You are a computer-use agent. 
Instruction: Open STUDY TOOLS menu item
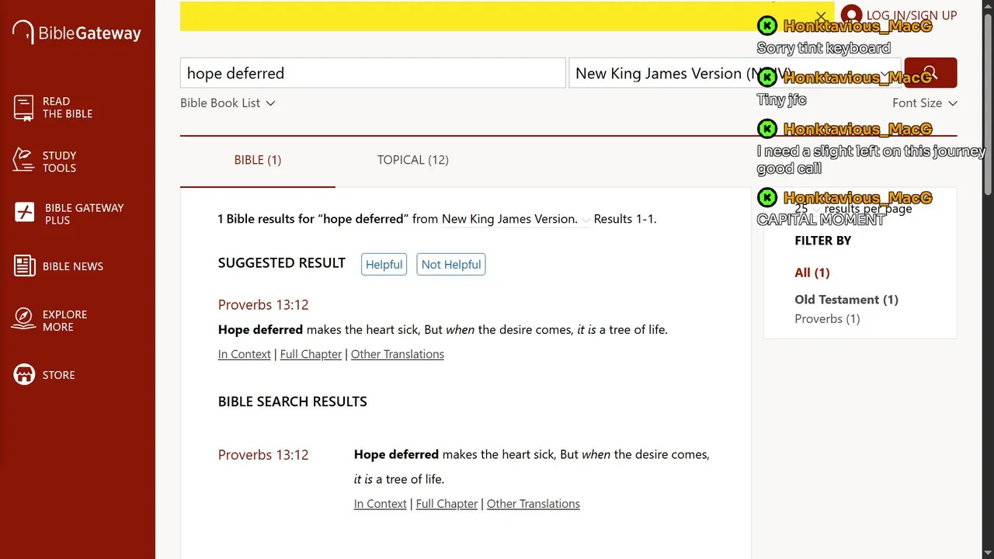[60, 161]
